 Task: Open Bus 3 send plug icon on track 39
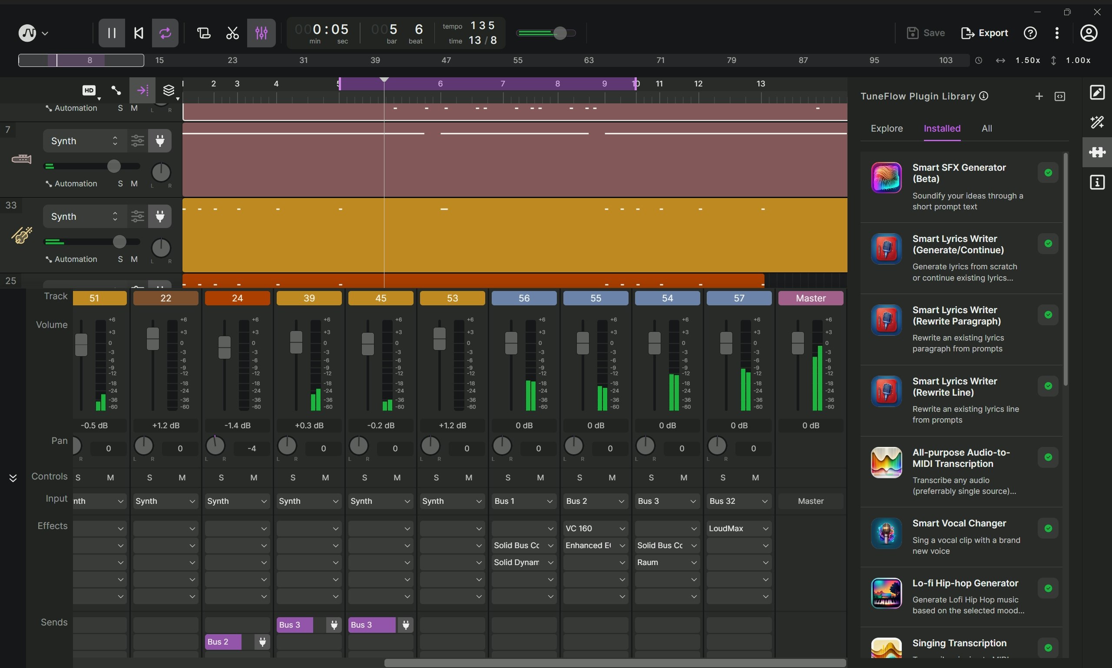pos(334,625)
